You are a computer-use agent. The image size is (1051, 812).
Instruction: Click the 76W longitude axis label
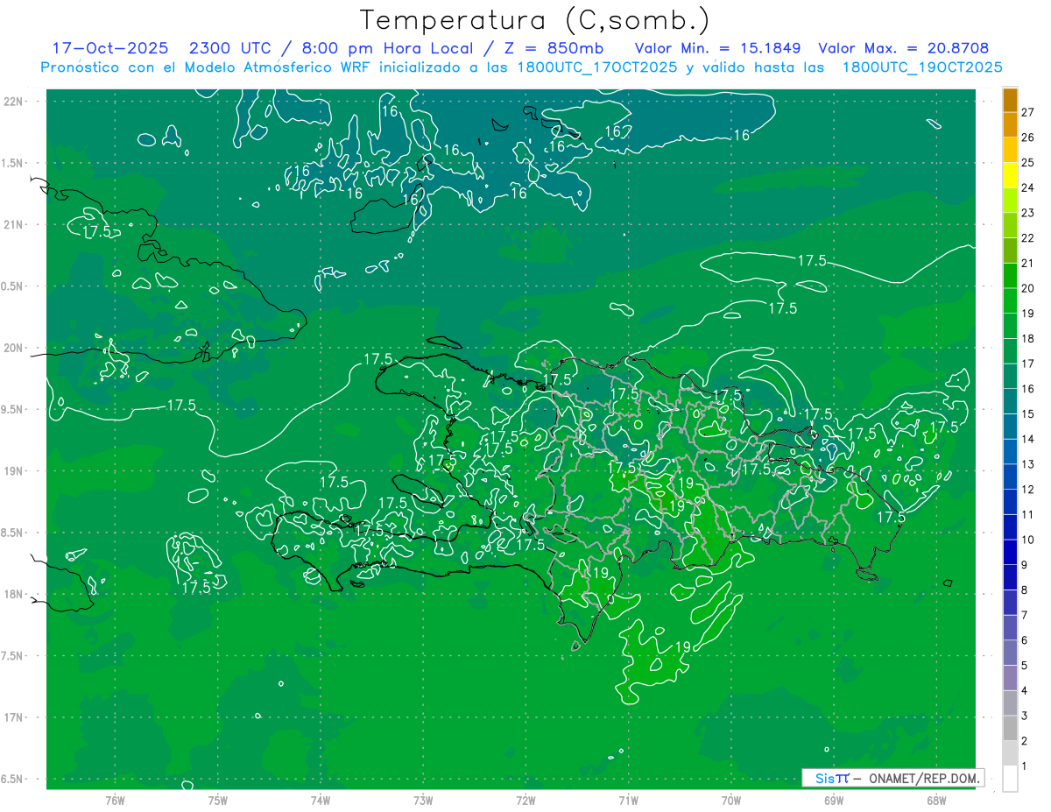[x=115, y=800]
